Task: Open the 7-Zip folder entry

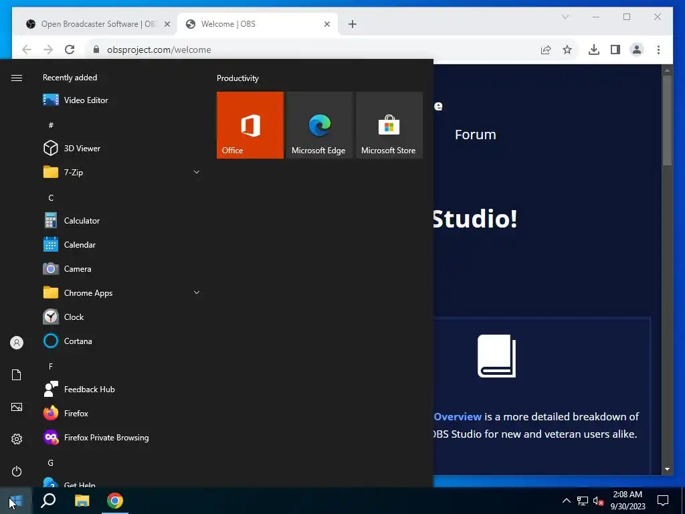Action: point(121,172)
